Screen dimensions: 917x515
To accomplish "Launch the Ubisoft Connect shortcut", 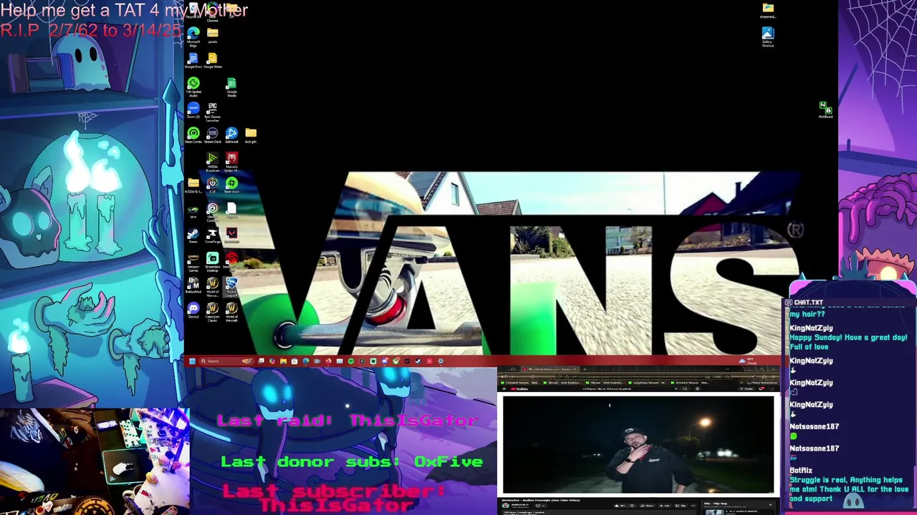I will coord(213,212).
